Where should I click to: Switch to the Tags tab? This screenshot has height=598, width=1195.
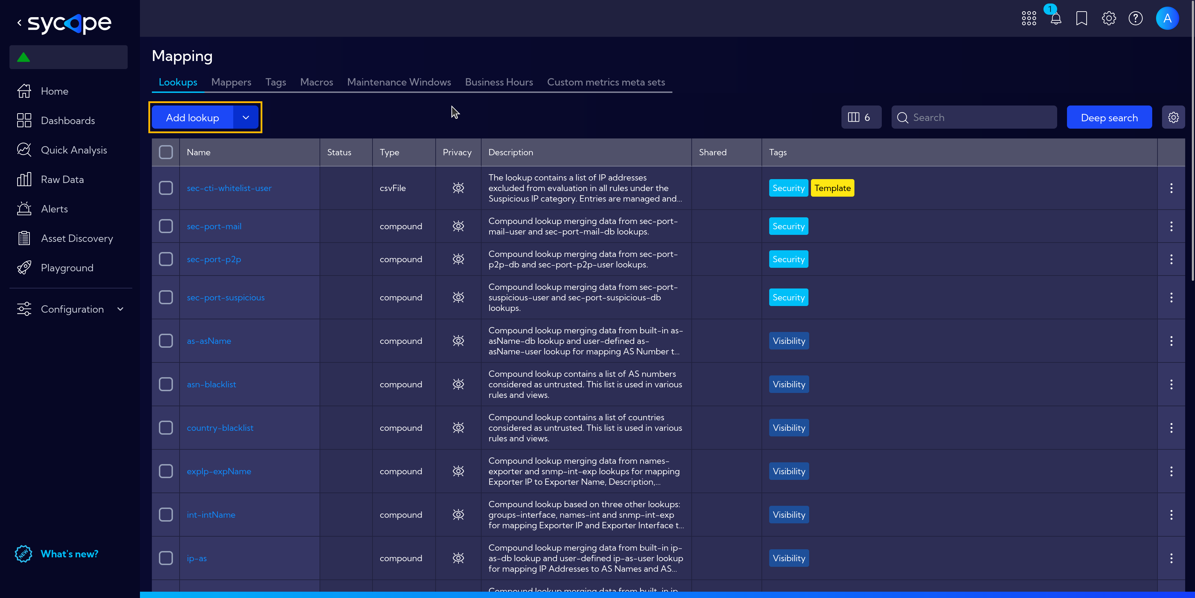point(276,82)
